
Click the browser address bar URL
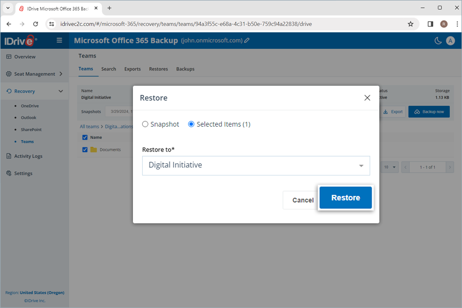186,24
